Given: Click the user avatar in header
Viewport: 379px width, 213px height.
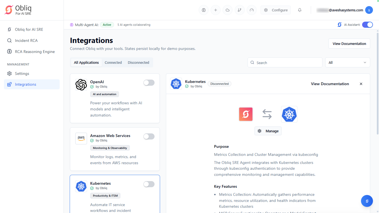Looking at the screenshot, I should 369,10.
